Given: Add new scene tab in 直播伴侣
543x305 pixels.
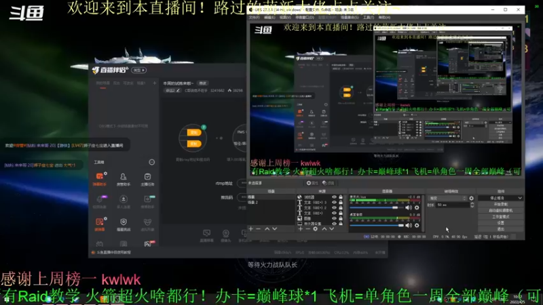Looking at the screenshot, I should (x=155, y=83).
